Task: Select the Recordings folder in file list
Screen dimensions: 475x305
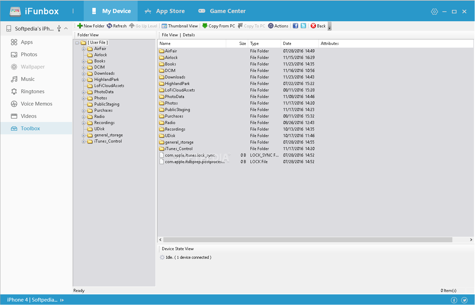Action: coord(172,129)
